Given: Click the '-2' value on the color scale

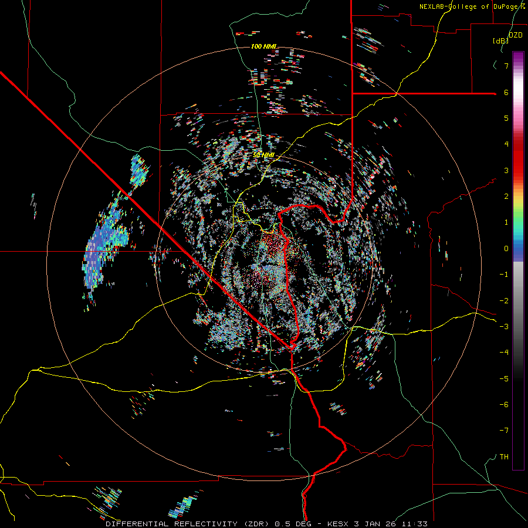Looking at the screenshot, I should coord(504,301).
